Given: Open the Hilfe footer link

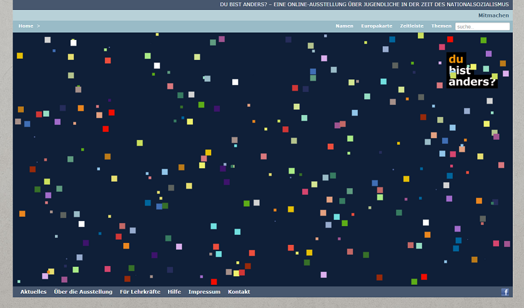Looking at the screenshot, I should [174, 292].
